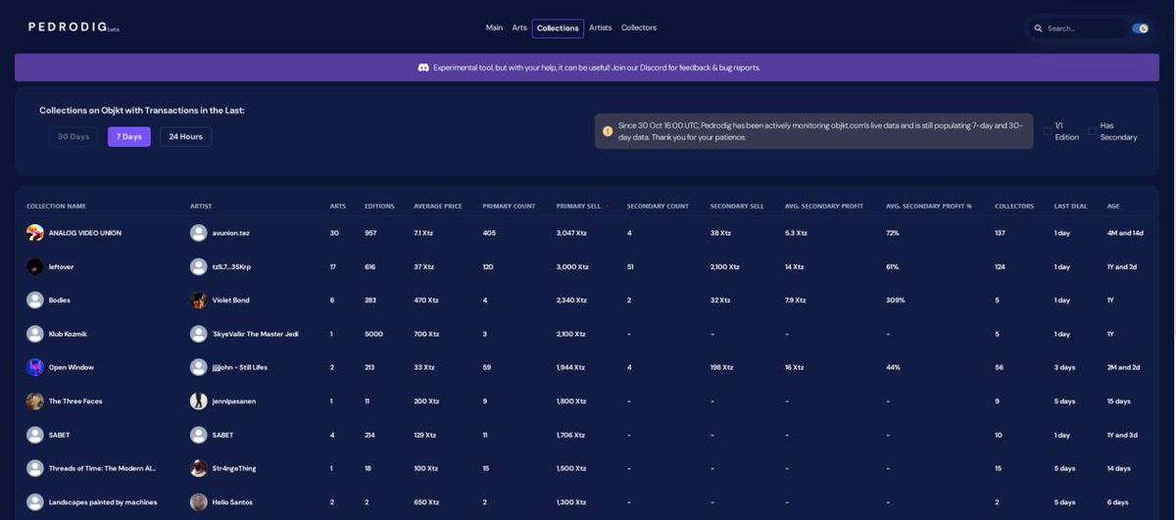This screenshot has height=520, width=1176.
Task: Click Hello Santos artist avatar
Action: click(199, 501)
